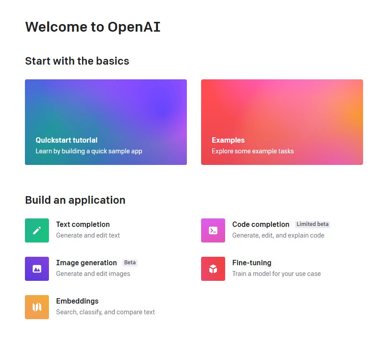Viewport: 388px width, 337px height.
Task: Click 'Learn by building a quick sample app'
Action: pos(89,151)
